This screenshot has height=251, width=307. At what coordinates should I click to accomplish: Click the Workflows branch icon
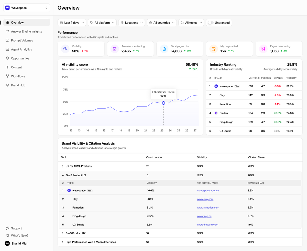pos(7,76)
